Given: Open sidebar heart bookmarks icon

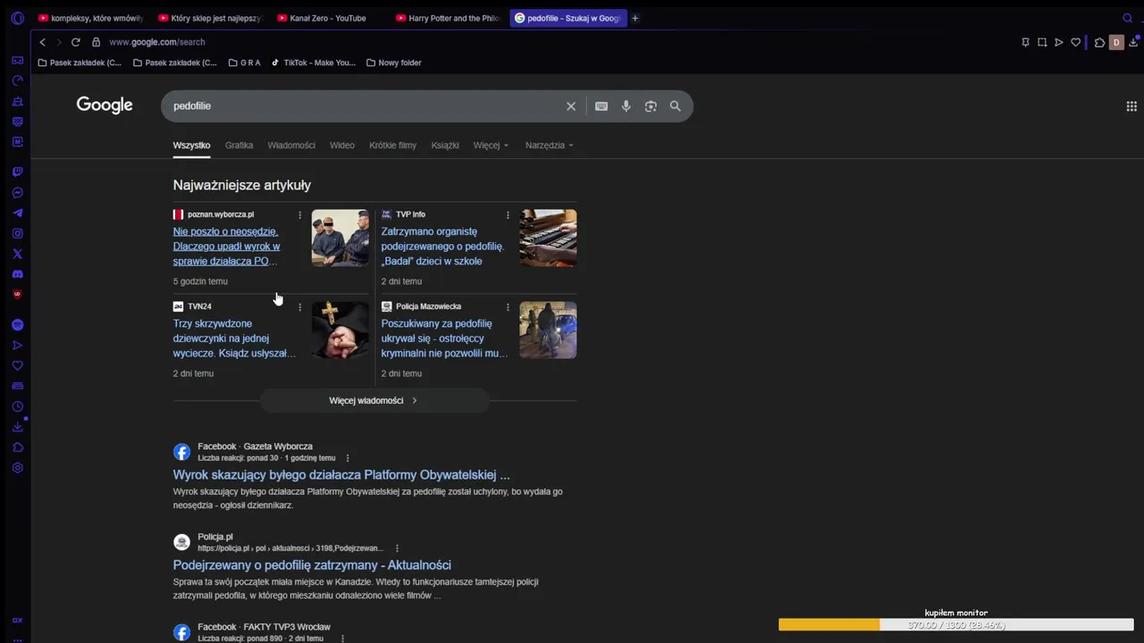Looking at the screenshot, I should click(x=17, y=365).
